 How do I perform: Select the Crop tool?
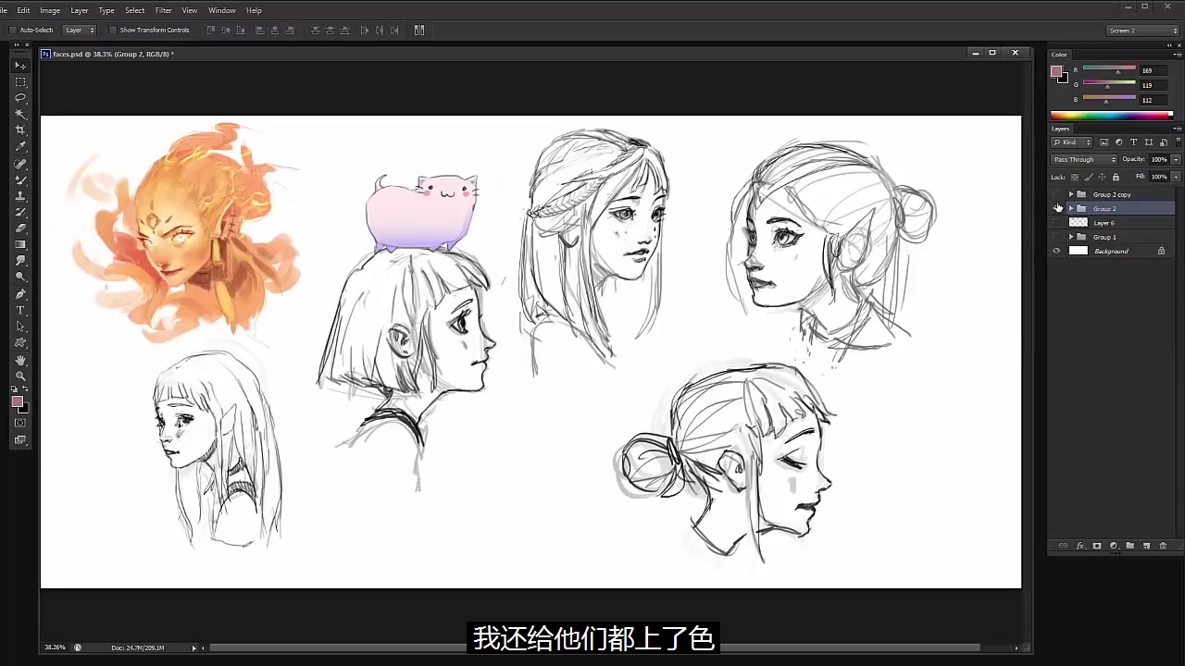(x=20, y=130)
